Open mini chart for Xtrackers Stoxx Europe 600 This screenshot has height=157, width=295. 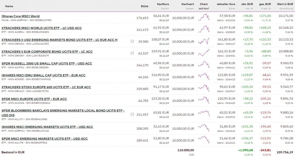pyautogui.click(x=204, y=89)
